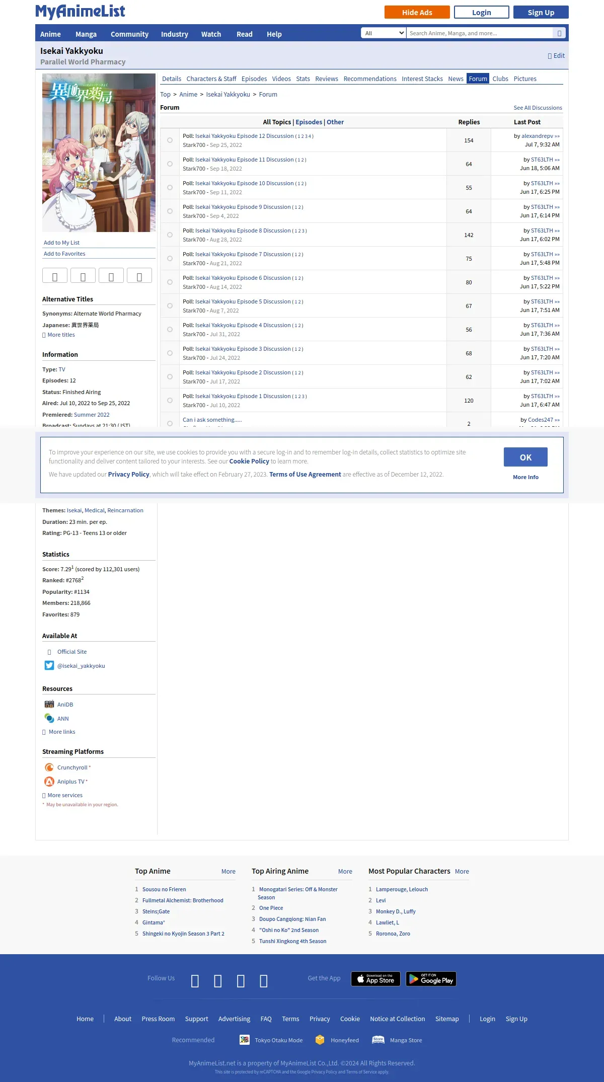The height and width of the screenshot is (1082, 604).
Task: Click the first share button under Add to Favorites
Action: tap(55, 275)
